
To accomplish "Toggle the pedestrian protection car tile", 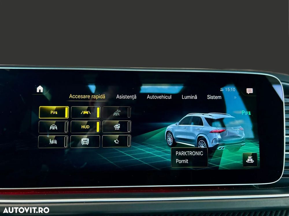I will pos(53,142).
